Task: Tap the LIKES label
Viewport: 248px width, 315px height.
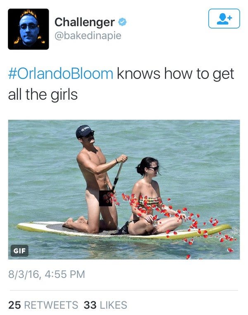Action: (x=113, y=305)
